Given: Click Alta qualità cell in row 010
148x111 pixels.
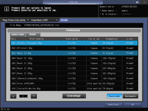Looking at the screenshot, I should coord(94,88).
